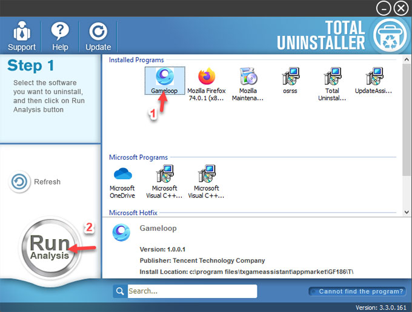Minimize the Total Uninstaller window

coord(384,8)
